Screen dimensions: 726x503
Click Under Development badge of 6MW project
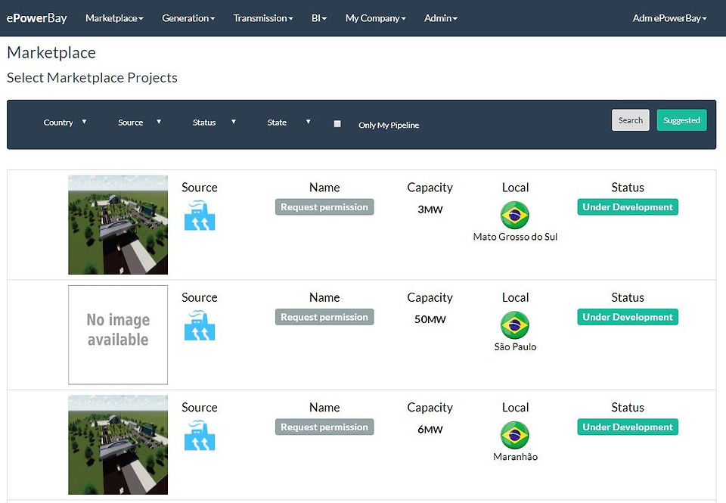[628, 427]
